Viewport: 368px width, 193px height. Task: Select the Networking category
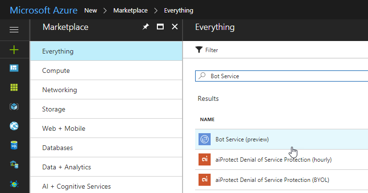[60, 90]
